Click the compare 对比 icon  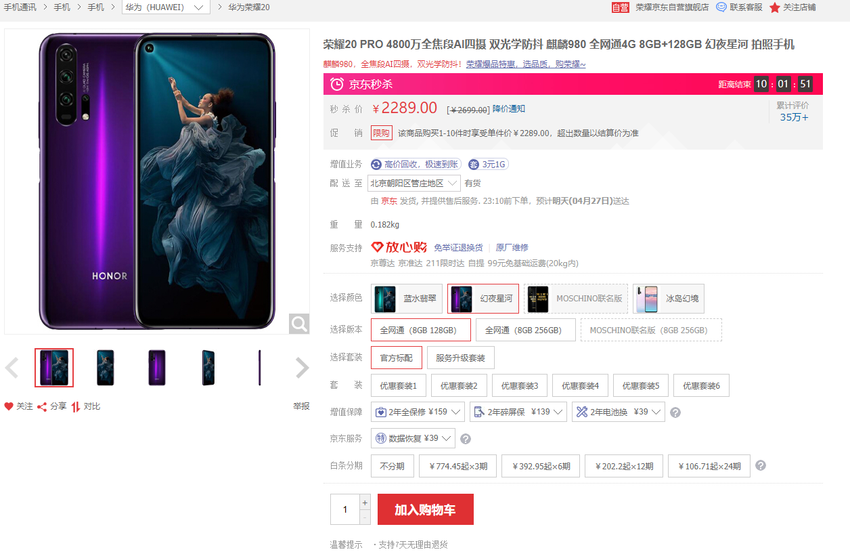pyautogui.click(x=76, y=406)
